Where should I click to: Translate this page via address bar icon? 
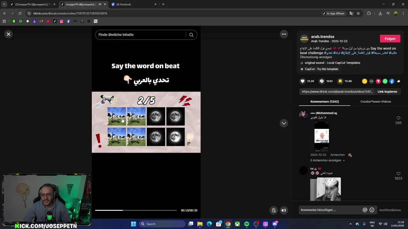point(351,13)
